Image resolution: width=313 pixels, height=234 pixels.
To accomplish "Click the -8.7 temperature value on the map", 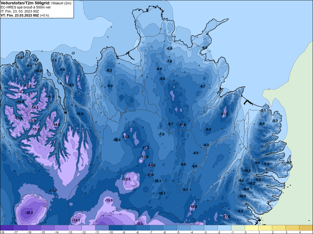I will pyautogui.click(x=202, y=86).
